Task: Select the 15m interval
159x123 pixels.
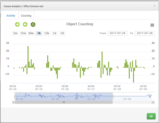Action: click(23, 33)
